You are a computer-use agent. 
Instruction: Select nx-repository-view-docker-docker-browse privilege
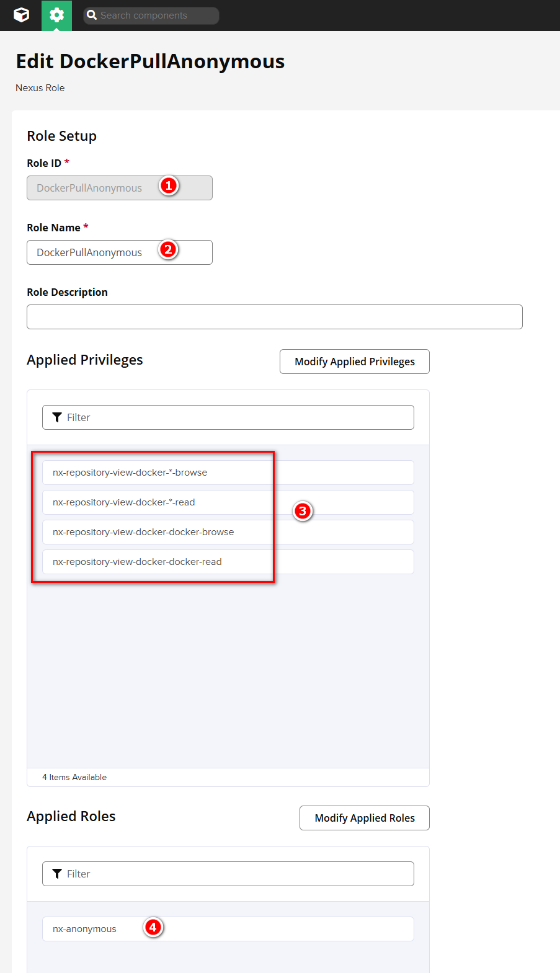(x=143, y=532)
